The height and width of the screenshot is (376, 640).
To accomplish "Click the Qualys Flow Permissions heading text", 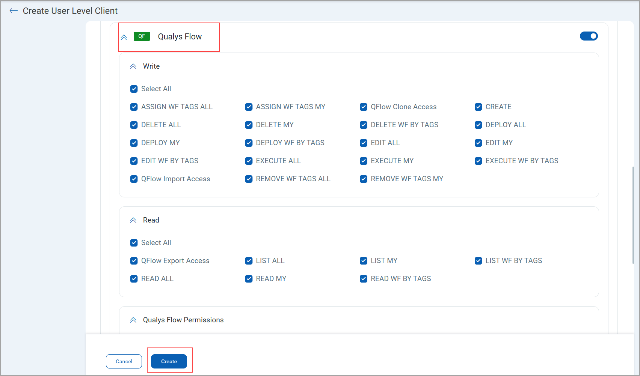I will point(183,320).
